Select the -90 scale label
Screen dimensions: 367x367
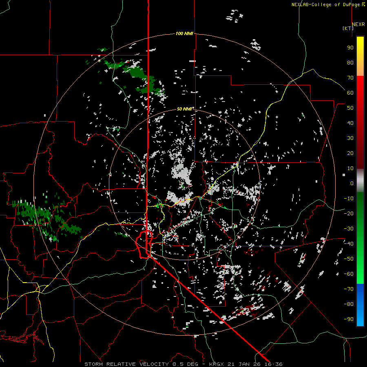tap(349, 319)
